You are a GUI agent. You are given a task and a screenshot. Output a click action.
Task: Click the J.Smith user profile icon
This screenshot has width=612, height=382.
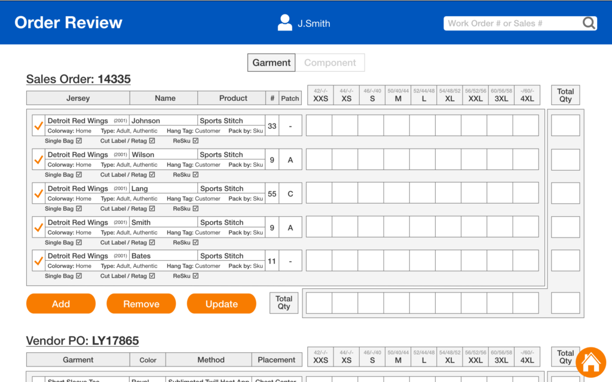285,23
